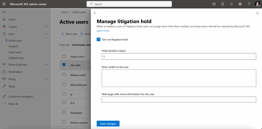This screenshot has height=129, width=262.
Task: Open help question mark icon
Action: (249, 4)
